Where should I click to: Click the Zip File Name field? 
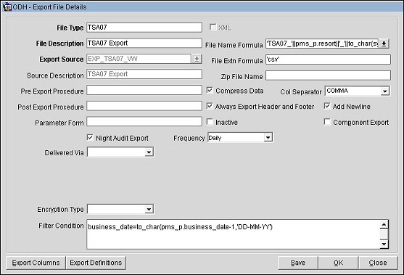point(328,75)
